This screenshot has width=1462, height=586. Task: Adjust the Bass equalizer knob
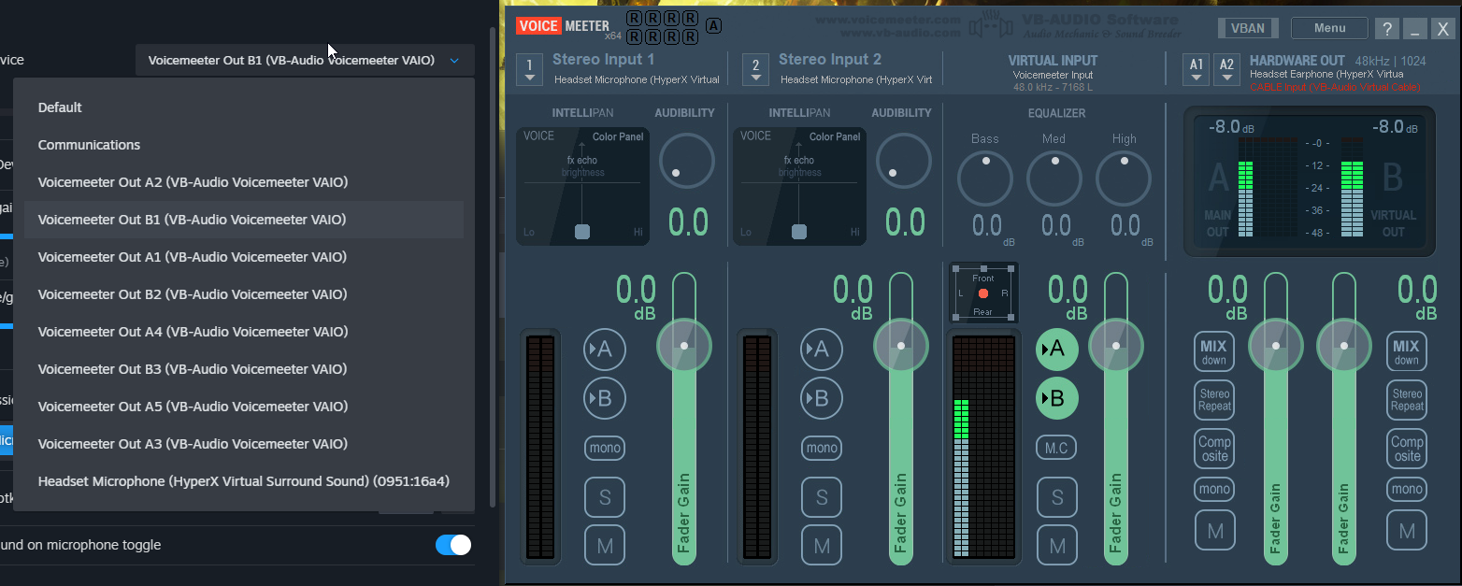[x=985, y=179]
